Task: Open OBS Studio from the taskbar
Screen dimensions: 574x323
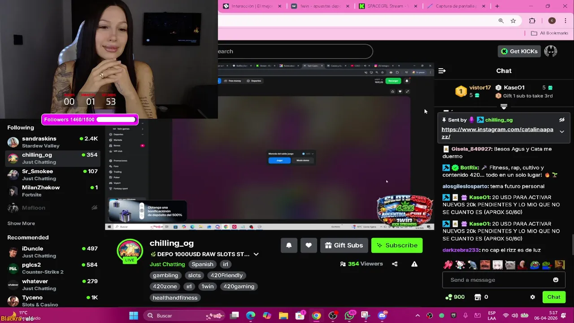Action: click(x=332, y=316)
